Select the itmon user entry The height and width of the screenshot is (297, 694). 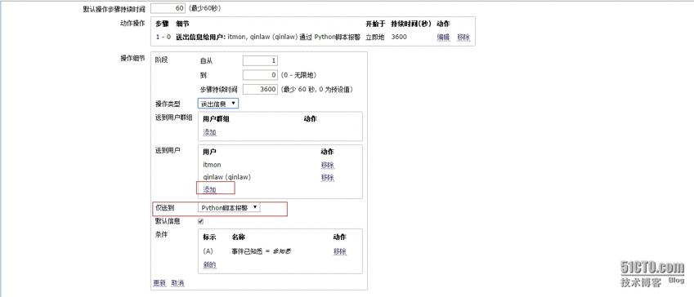[x=212, y=165]
